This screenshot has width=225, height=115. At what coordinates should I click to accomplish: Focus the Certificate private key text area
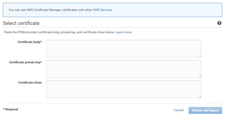pyautogui.click(x=124, y=69)
